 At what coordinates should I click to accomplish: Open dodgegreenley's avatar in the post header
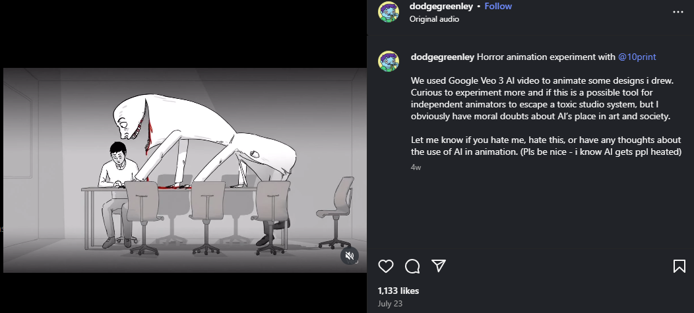click(389, 12)
